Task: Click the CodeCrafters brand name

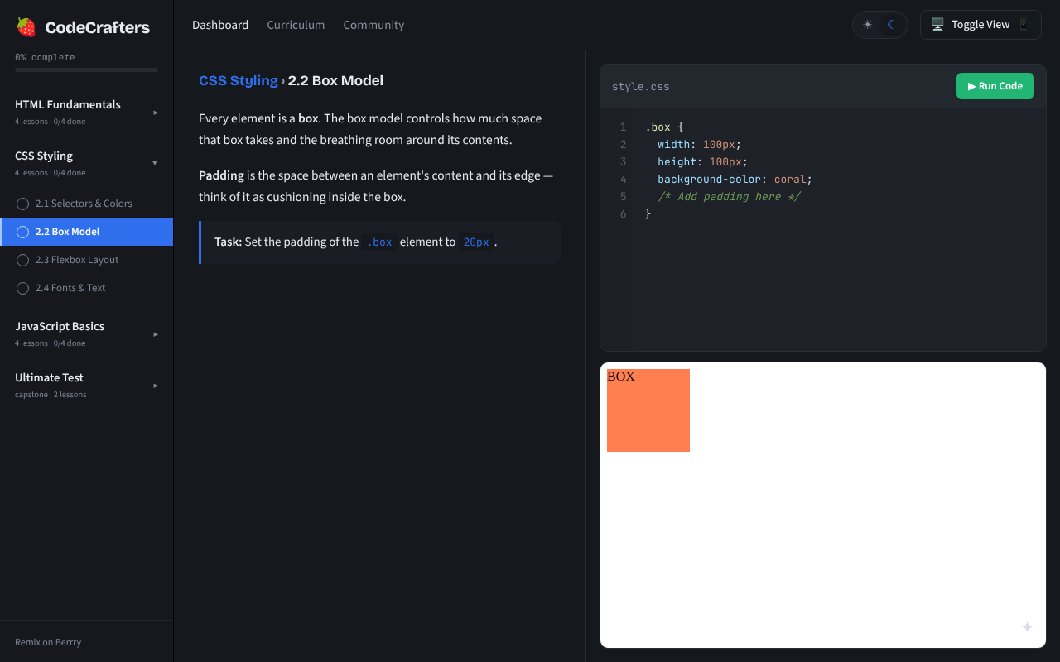Action: pyautogui.click(x=98, y=27)
